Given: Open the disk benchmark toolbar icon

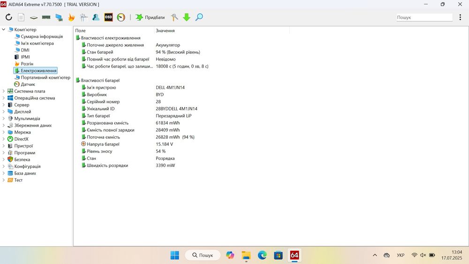Looking at the screenshot, I should click(33, 17).
